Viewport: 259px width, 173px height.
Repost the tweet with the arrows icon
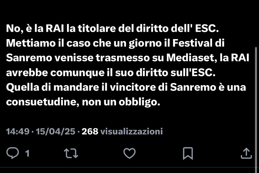click(x=71, y=153)
